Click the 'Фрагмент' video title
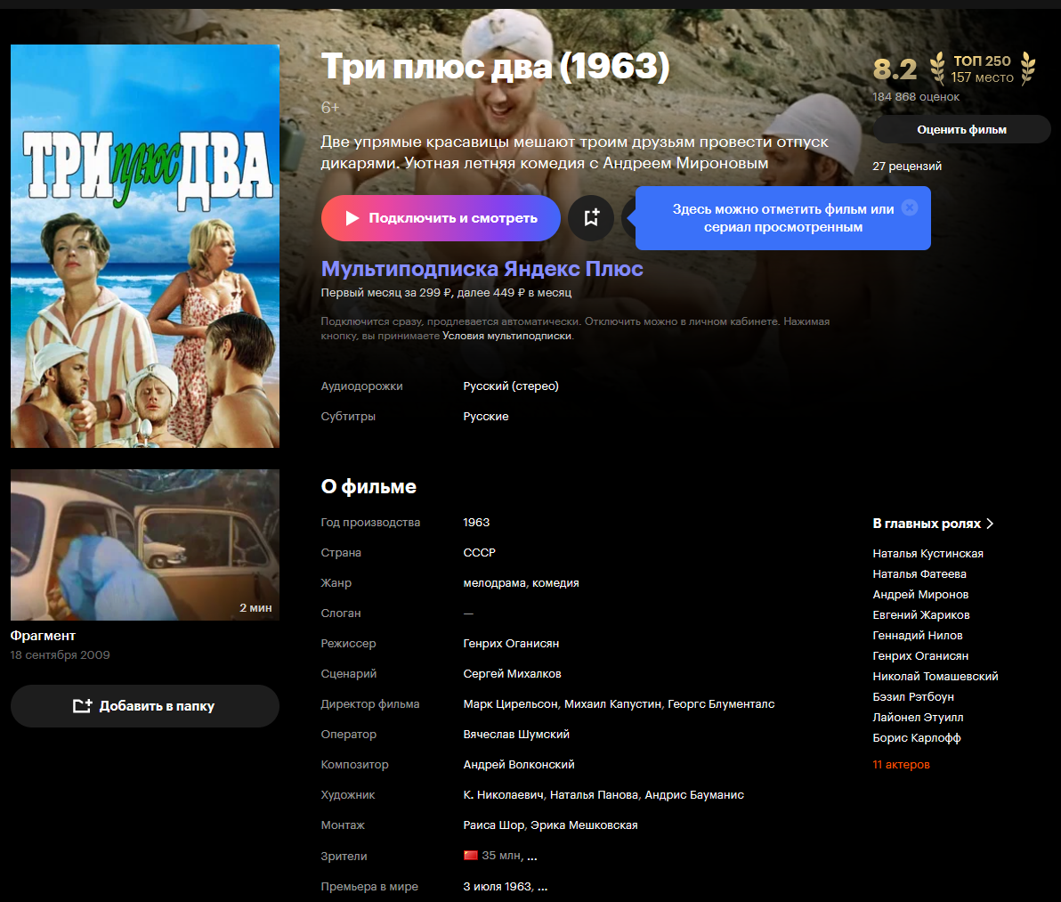 click(x=43, y=636)
